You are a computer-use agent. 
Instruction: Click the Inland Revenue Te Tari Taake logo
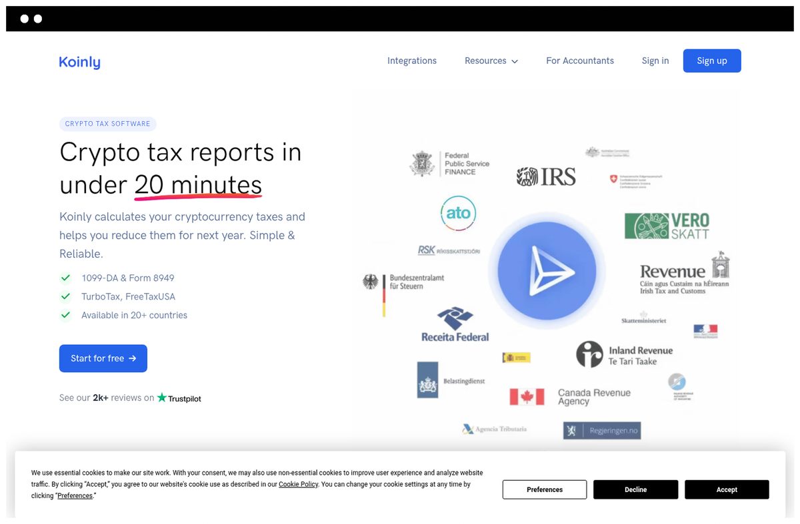(x=624, y=355)
